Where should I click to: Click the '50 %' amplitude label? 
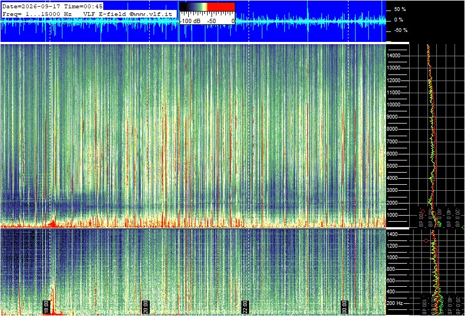(x=400, y=9)
